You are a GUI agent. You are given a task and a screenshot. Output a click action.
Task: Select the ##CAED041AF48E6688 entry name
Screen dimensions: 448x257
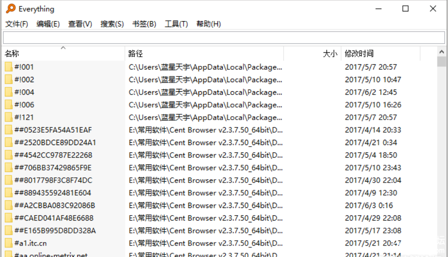click(54, 218)
